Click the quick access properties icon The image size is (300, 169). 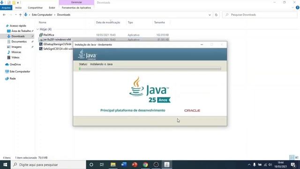point(9,3)
